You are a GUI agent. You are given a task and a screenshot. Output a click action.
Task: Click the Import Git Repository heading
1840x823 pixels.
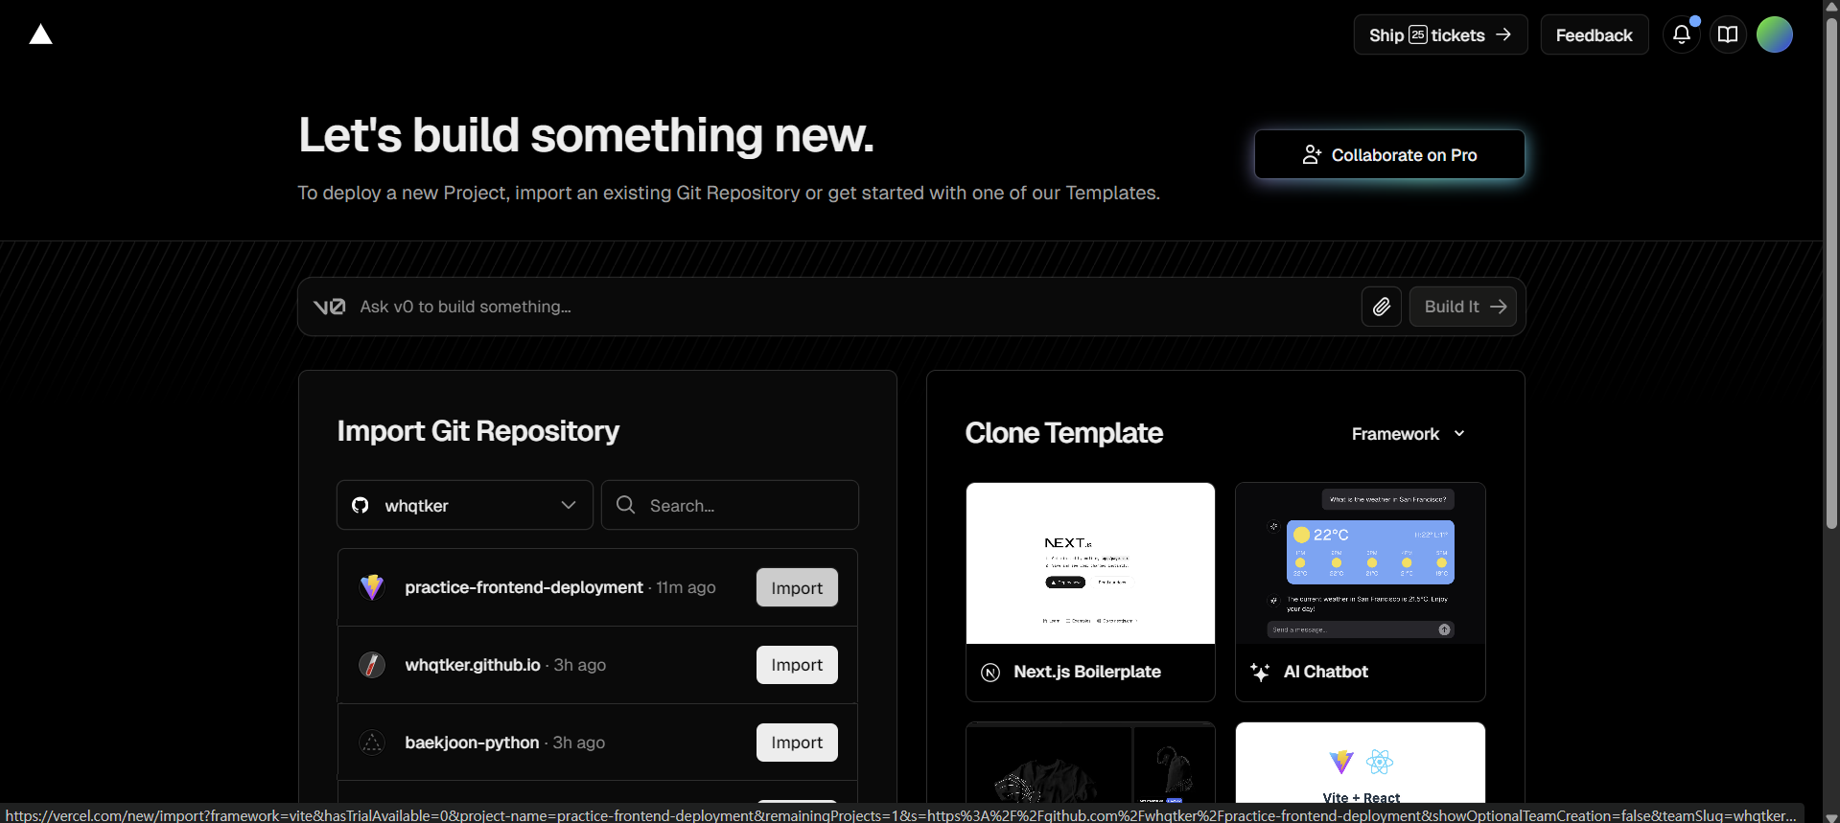478,431
